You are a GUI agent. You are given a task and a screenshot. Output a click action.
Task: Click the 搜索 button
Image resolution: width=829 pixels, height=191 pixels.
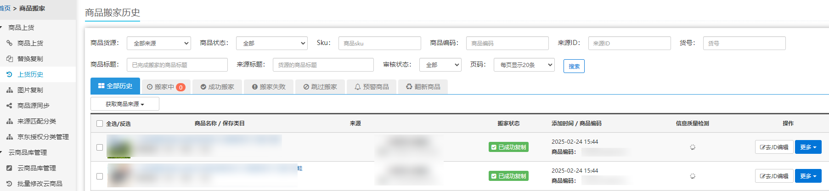(574, 66)
